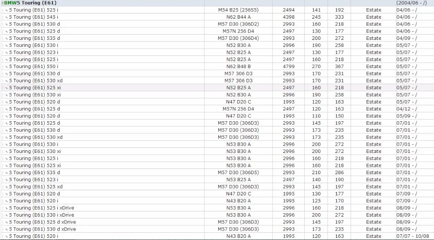Choose the 5 Touring (E61) 525 xd row
This screenshot has height=240, width=434.
click(217, 186)
